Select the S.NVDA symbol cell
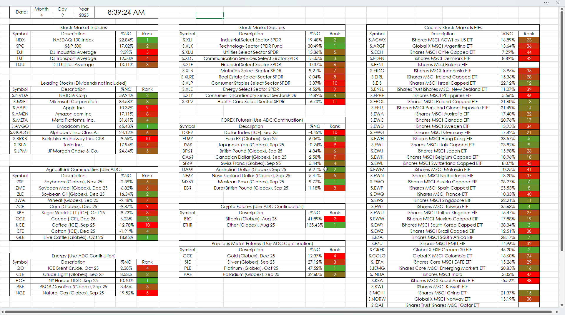Viewport: 565px width, 315px height. click(x=20, y=95)
